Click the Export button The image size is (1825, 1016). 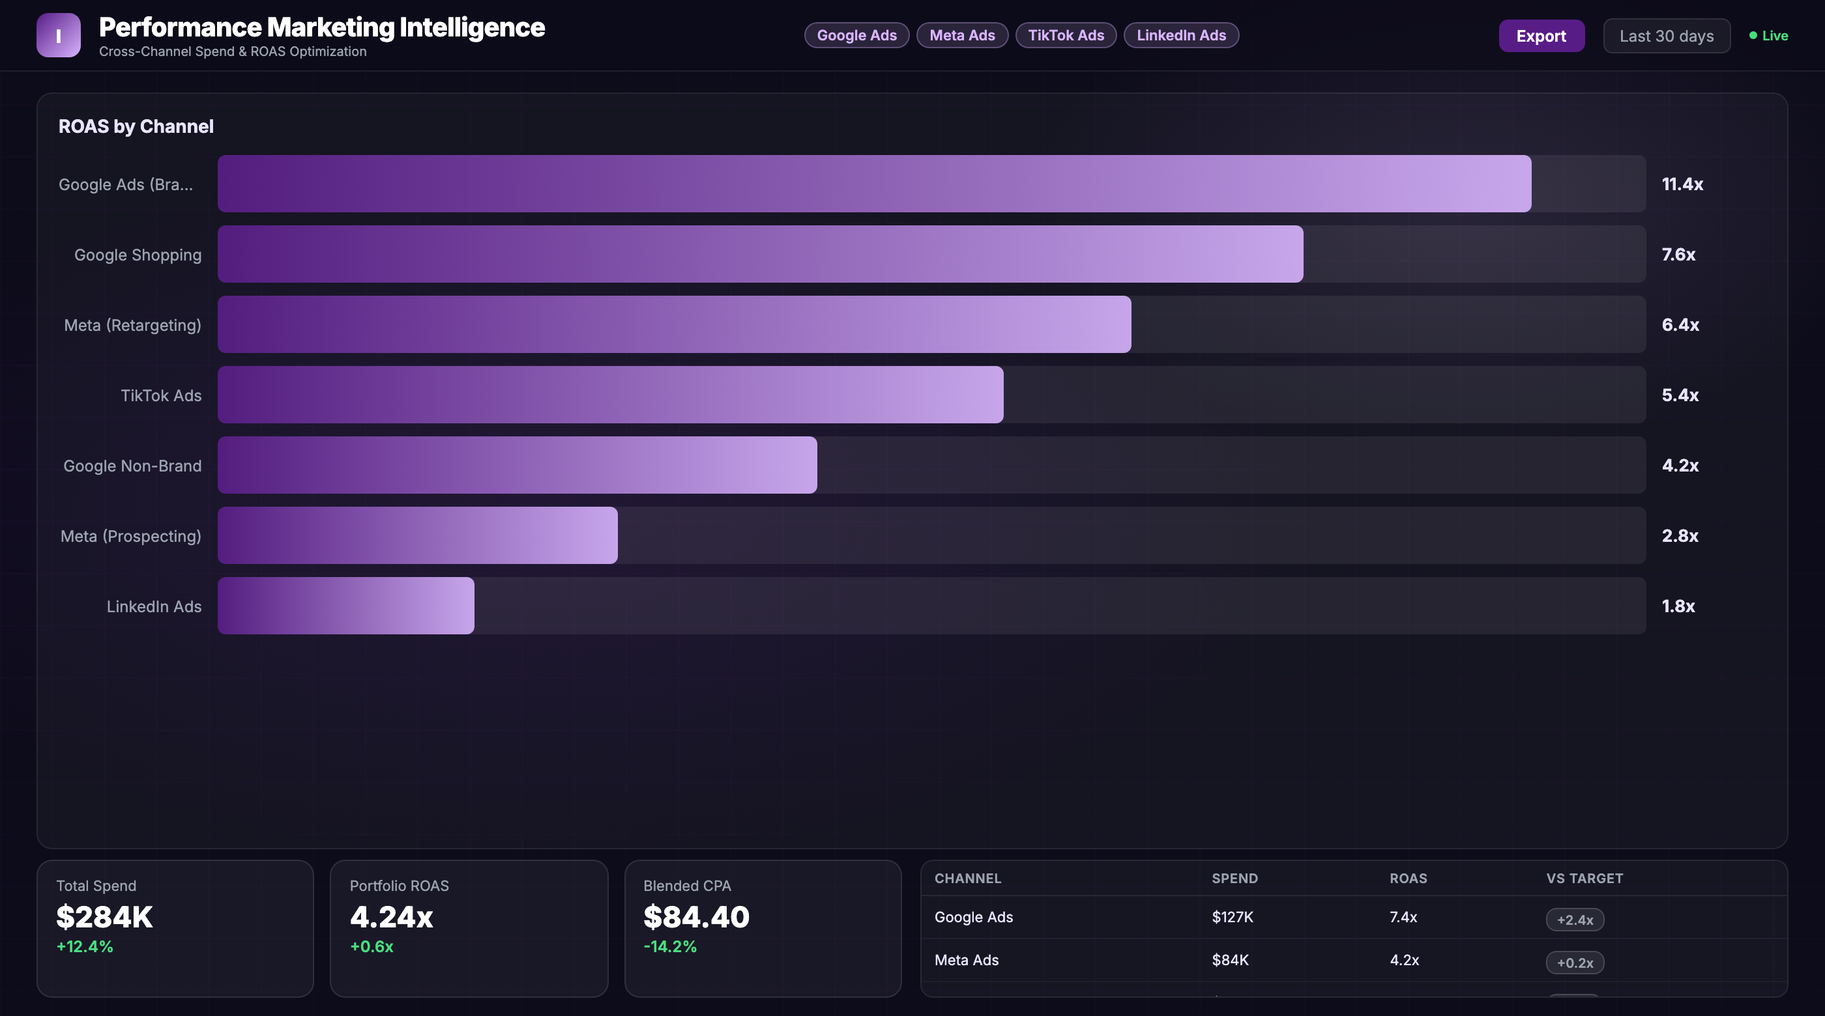(1541, 36)
